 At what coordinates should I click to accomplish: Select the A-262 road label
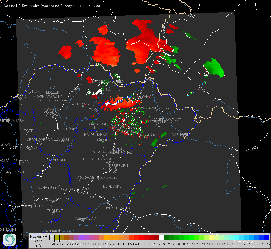tap(164, 30)
